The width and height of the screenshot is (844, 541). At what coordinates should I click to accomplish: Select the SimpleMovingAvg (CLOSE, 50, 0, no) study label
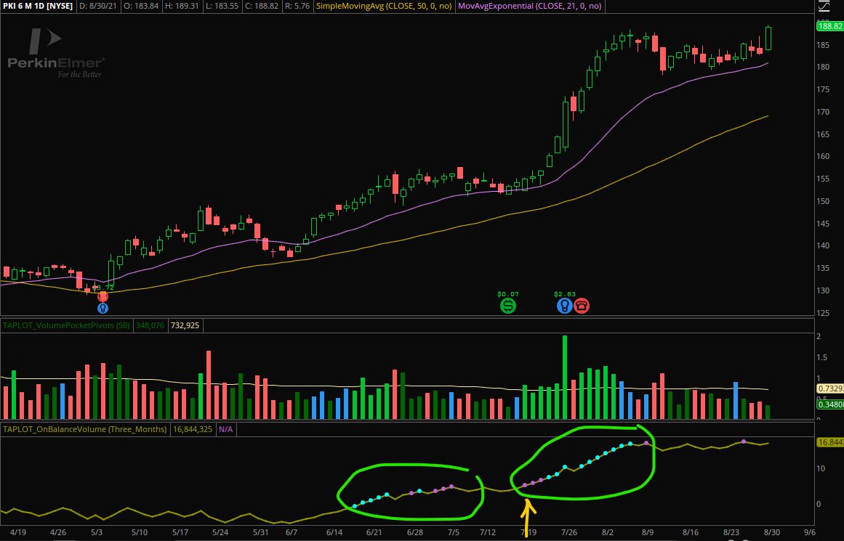tap(384, 6)
